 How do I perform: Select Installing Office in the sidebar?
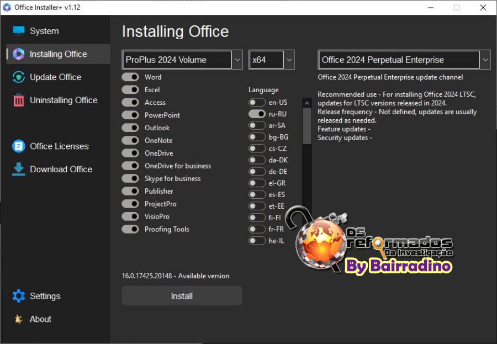59,54
